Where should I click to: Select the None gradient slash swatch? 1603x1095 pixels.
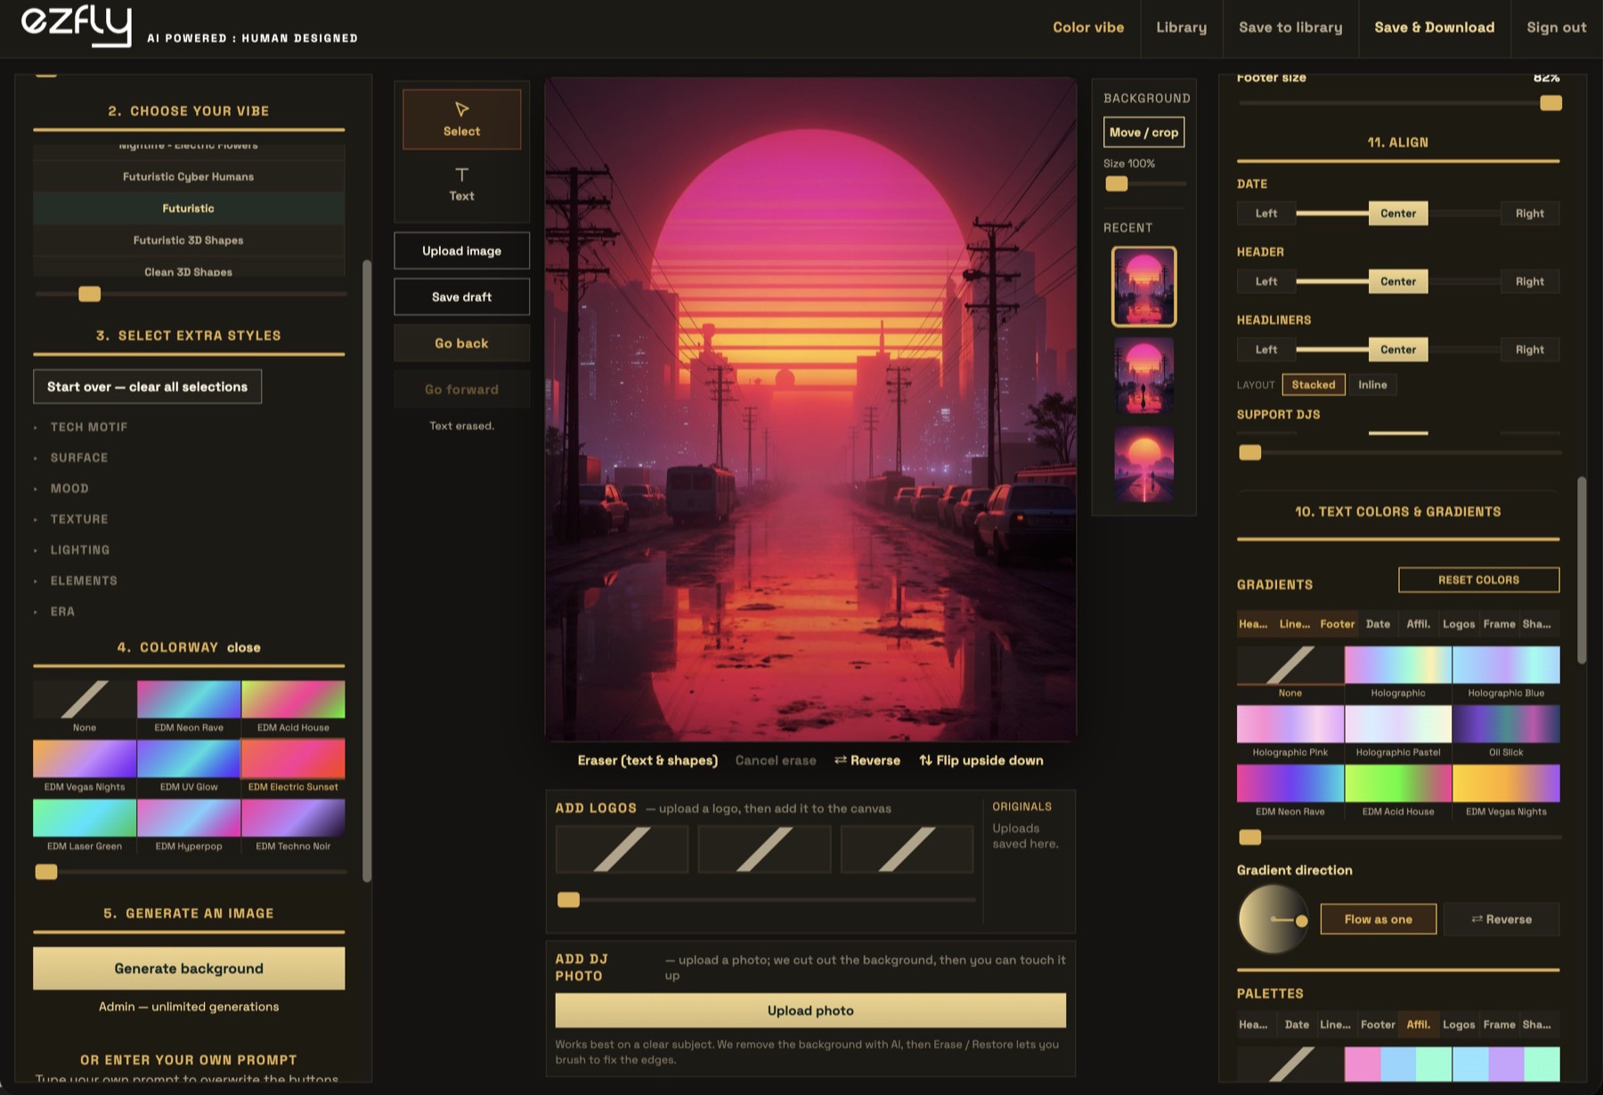coord(1290,665)
